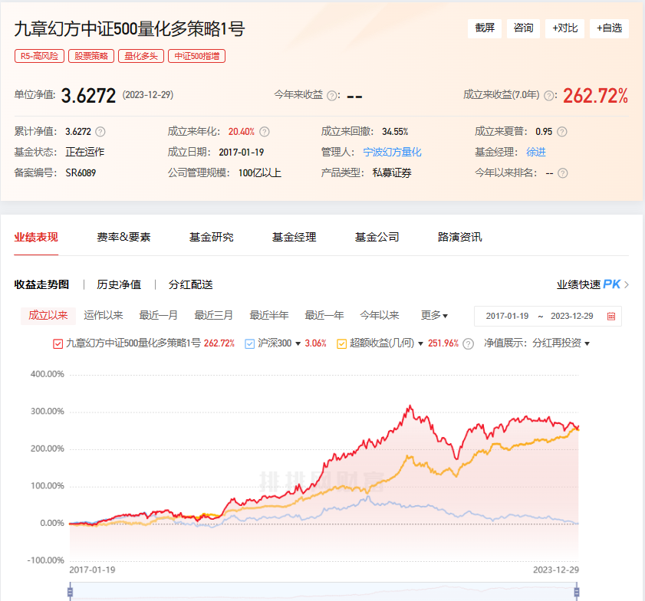Switch to 费率&要素 tab
The height and width of the screenshot is (601, 645).
pos(123,237)
